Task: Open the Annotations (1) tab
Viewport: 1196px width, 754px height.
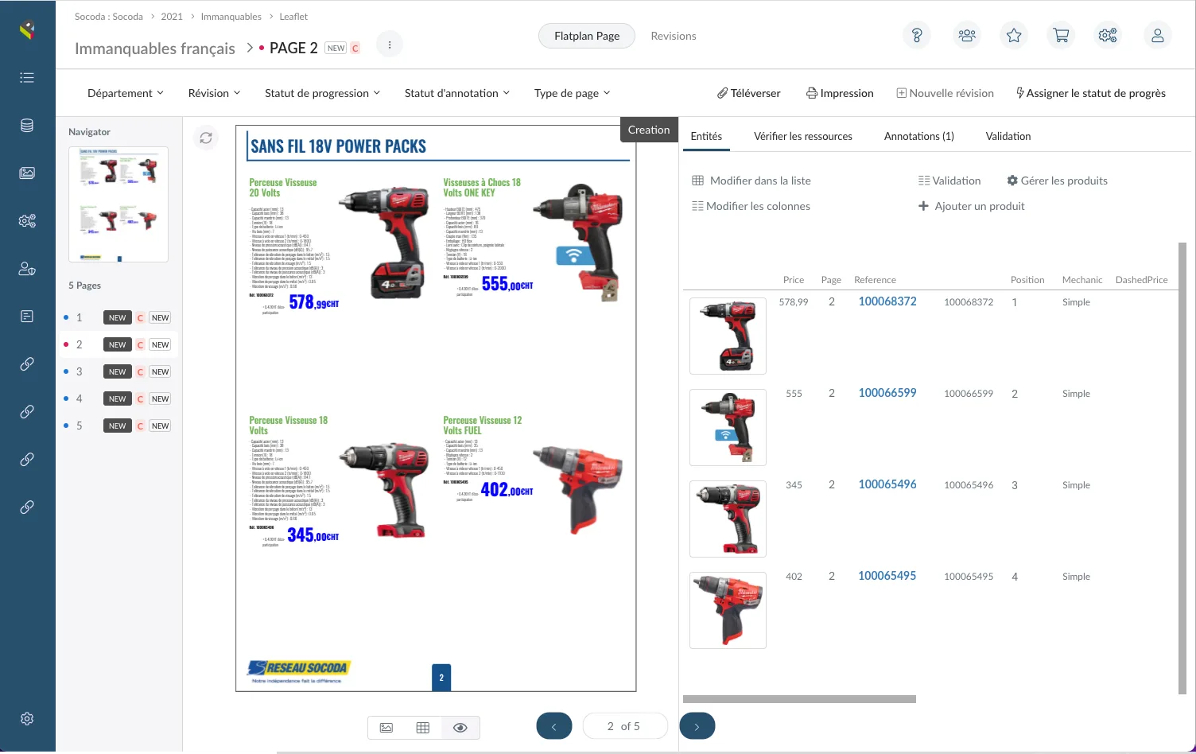Action: [919, 136]
